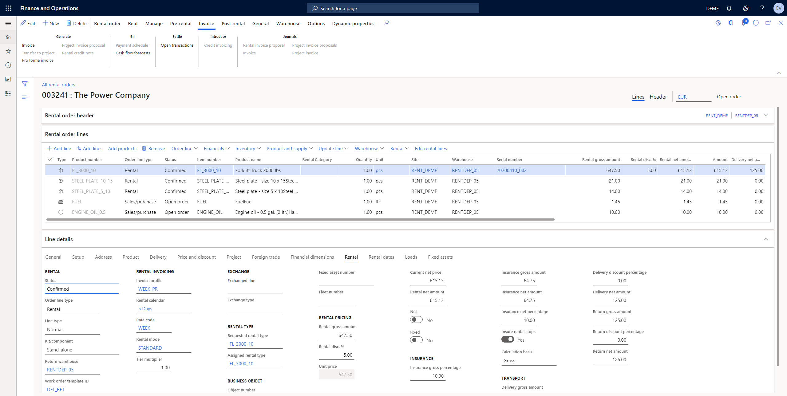
Task: Click Edit rental lines button
Action: pyautogui.click(x=431, y=148)
